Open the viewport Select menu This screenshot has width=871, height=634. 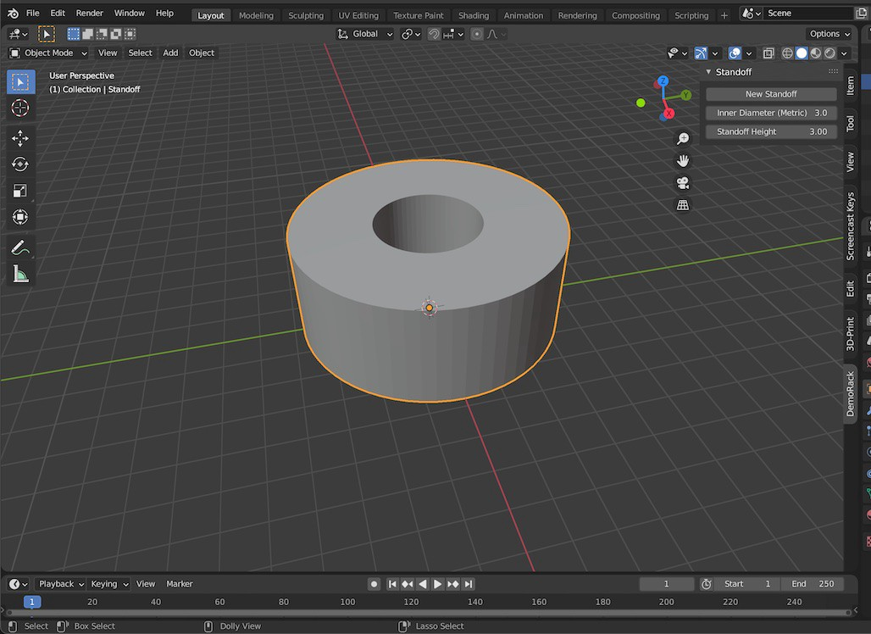click(x=140, y=53)
